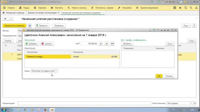Click the green pencil edit icon near ФОТ
200x112 pixels.
[107, 44]
